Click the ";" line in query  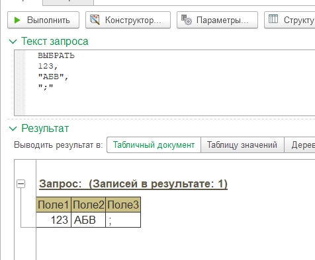pos(46,86)
